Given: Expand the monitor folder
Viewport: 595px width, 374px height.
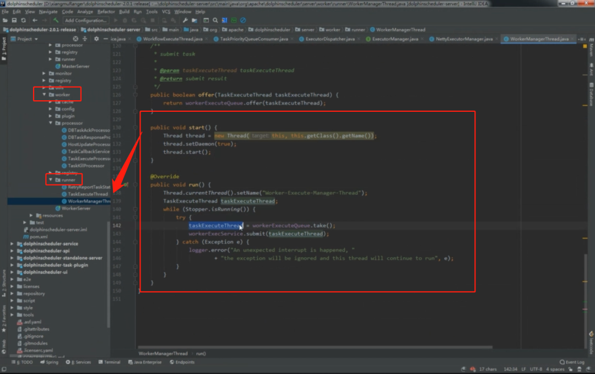Looking at the screenshot, I should (x=45, y=73).
